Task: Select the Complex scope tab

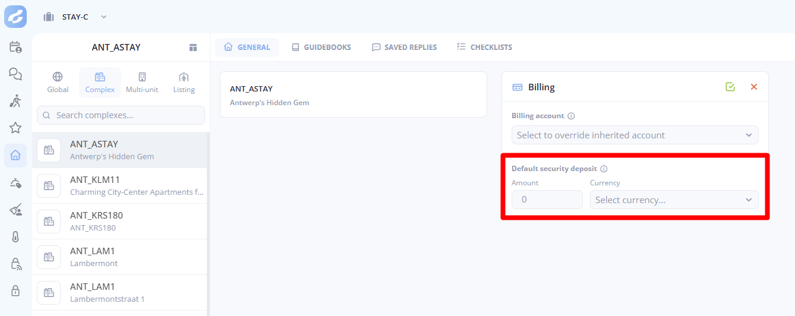Action: click(x=100, y=83)
